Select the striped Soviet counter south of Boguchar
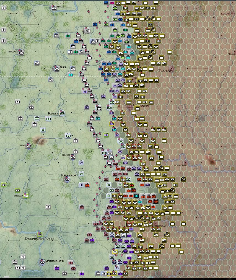This screenshot has height=280, width=236. (x=183, y=179)
